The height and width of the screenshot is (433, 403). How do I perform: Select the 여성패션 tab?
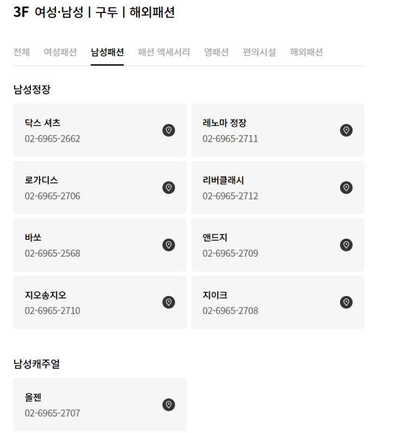point(60,52)
